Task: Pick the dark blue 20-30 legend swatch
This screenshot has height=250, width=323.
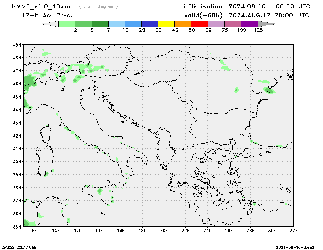Action: pos(150,24)
